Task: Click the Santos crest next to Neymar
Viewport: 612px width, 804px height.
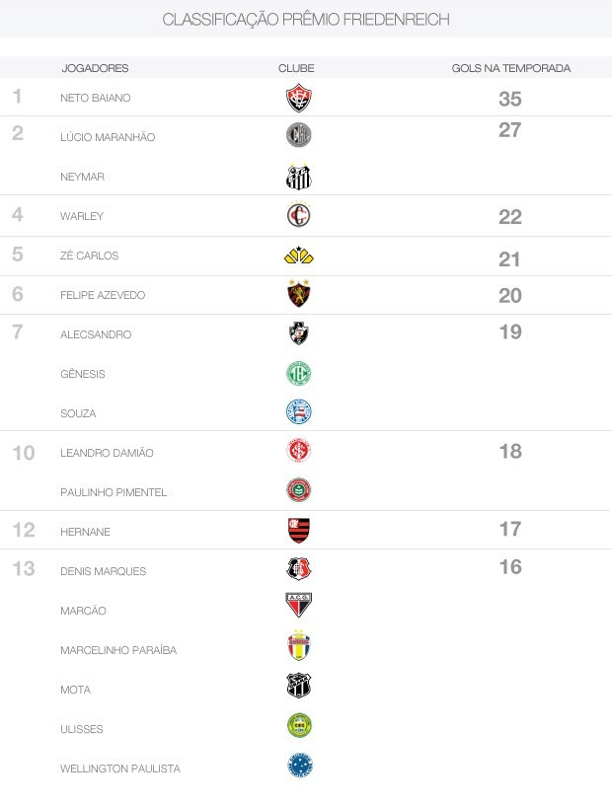Action: click(x=298, y=177)
